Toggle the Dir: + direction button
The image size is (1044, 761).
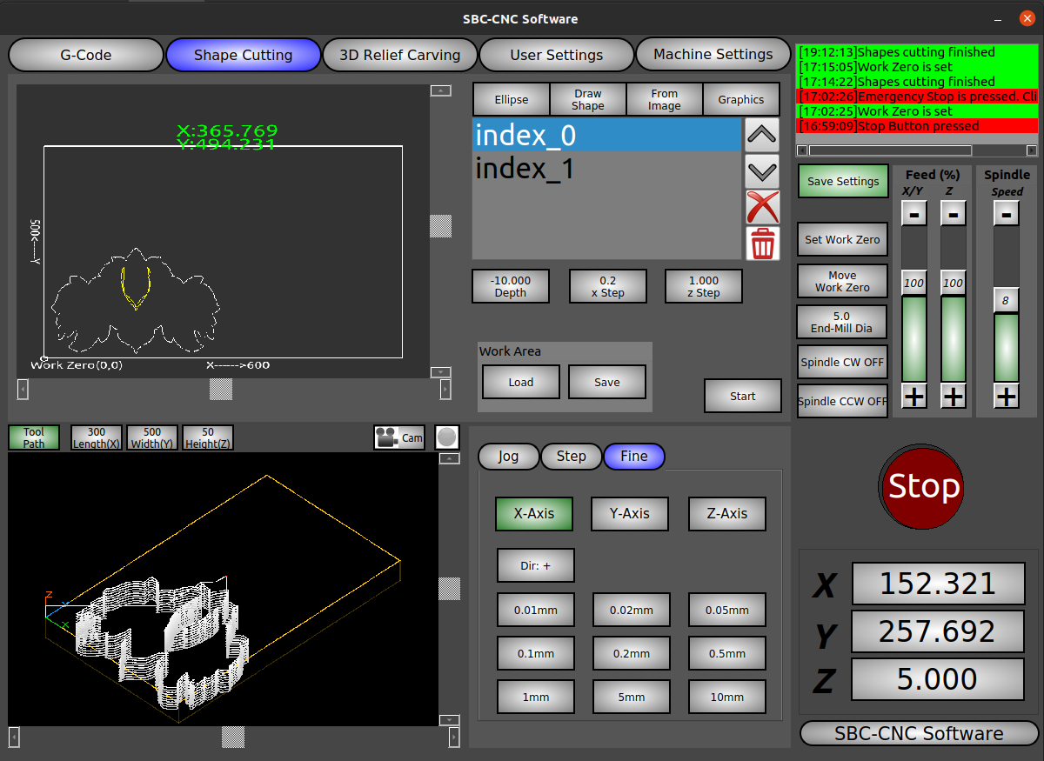[535, 565]
